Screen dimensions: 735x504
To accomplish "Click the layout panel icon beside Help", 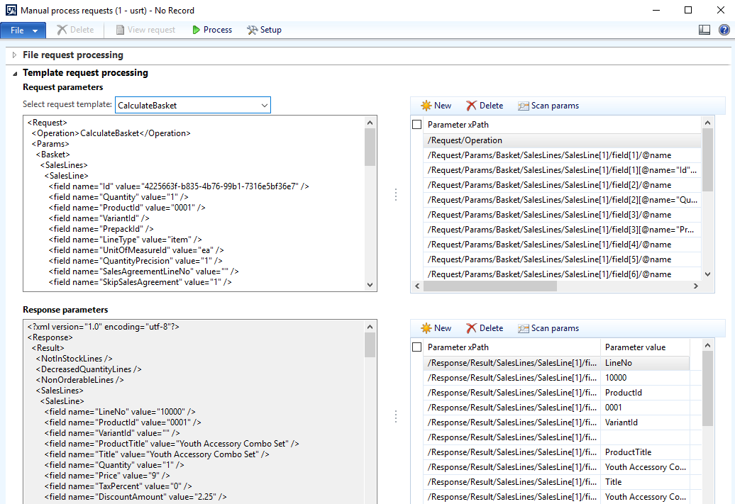I will [704, 30].
